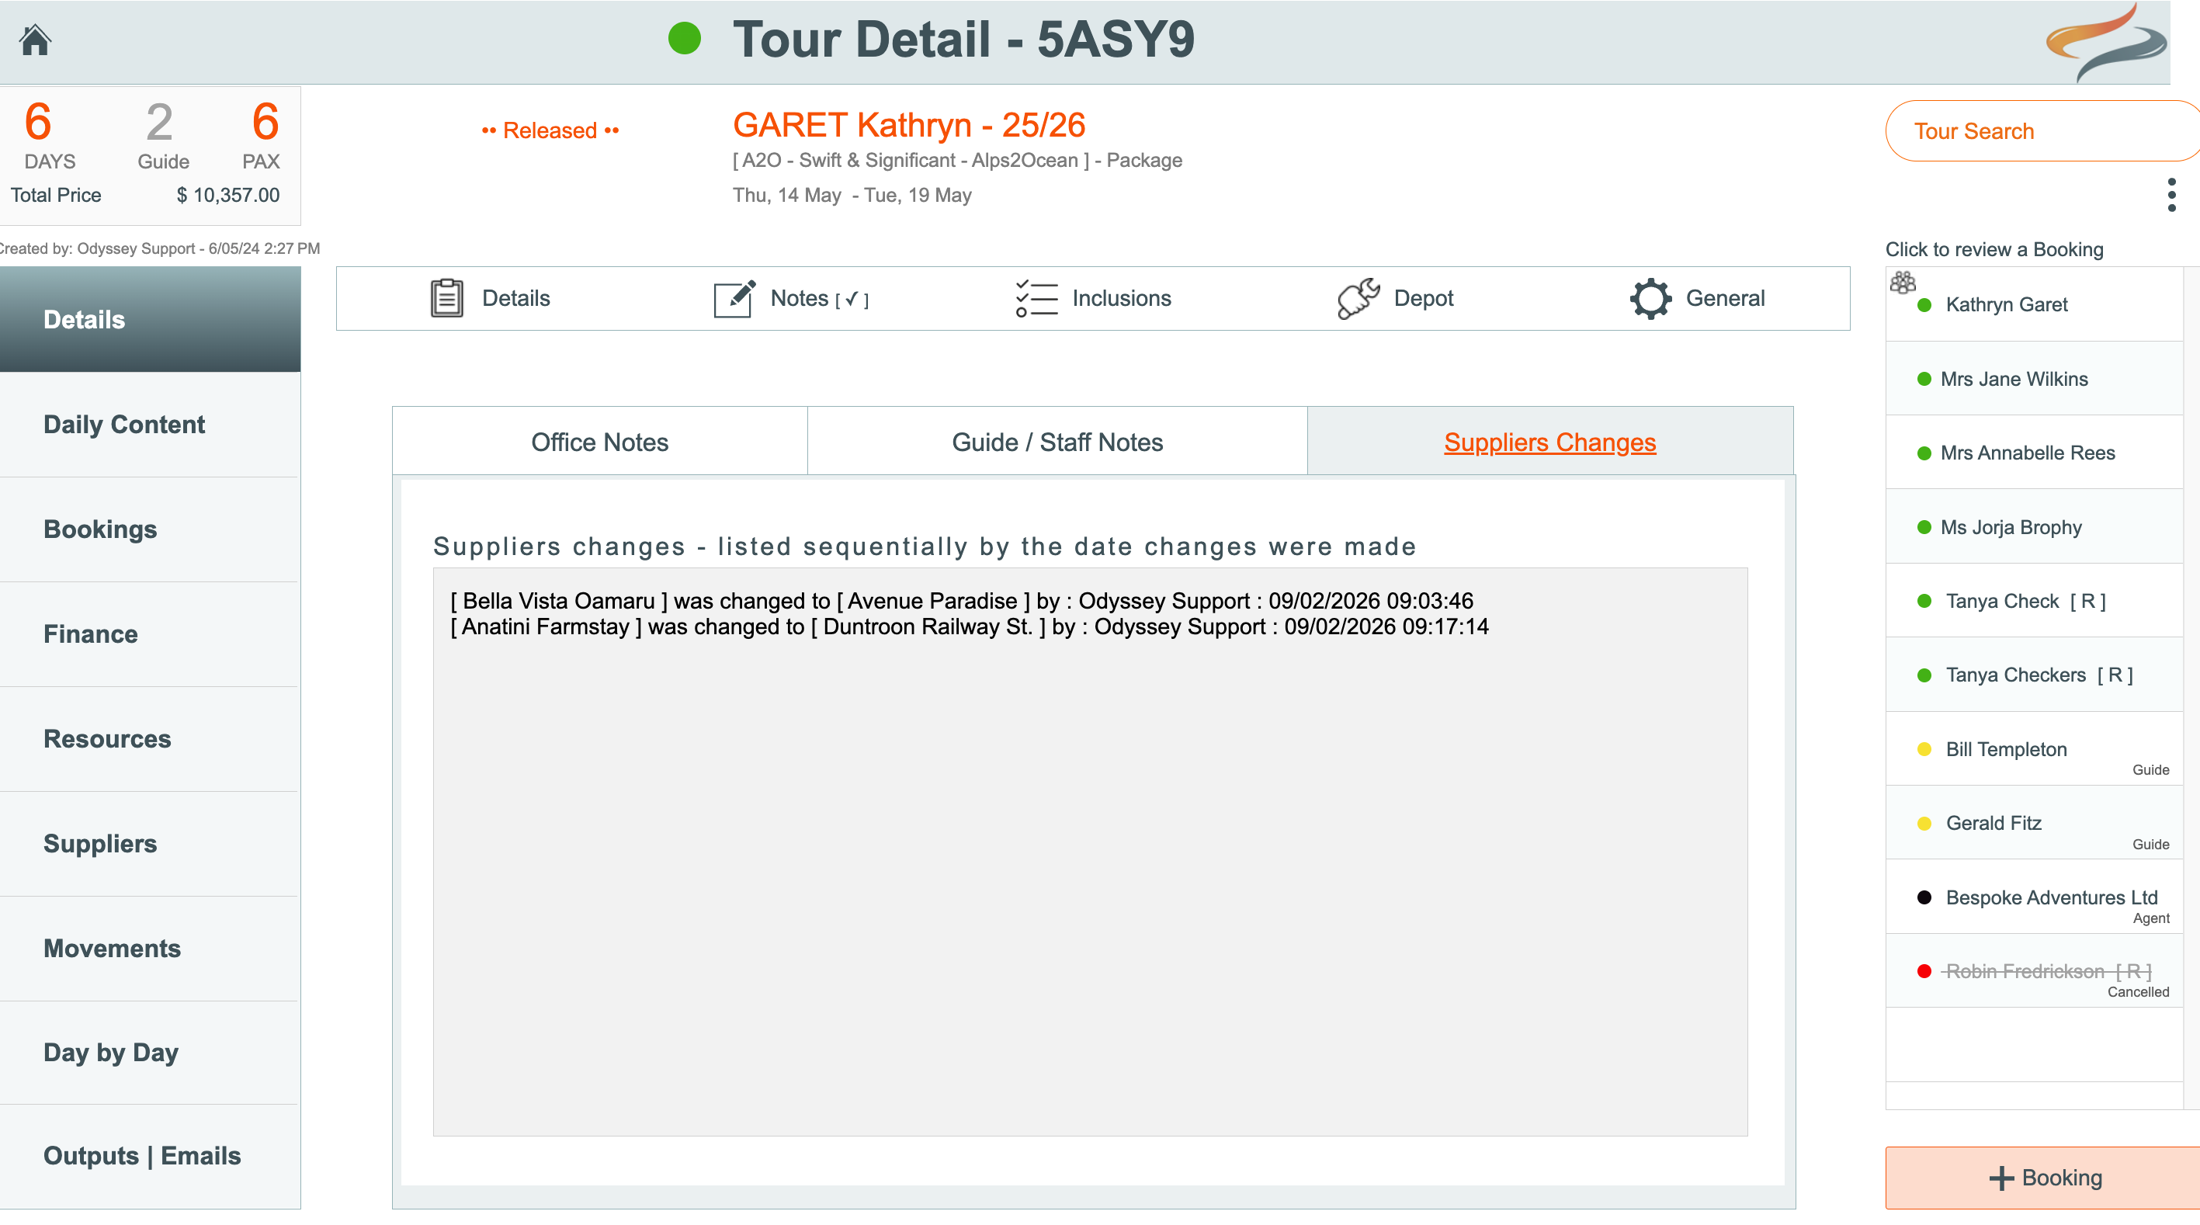
Task: Click the company swirl logo
Action: [2105, 43]
